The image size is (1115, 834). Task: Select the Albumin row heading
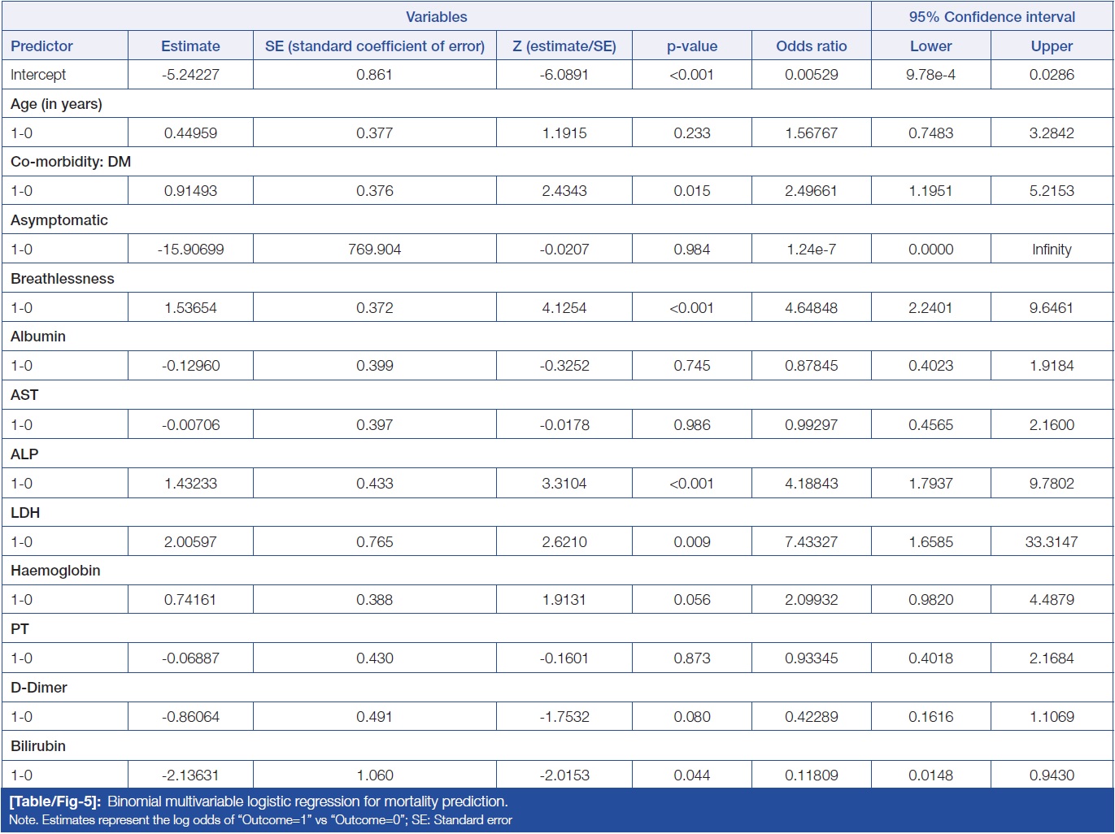point(38,337)
